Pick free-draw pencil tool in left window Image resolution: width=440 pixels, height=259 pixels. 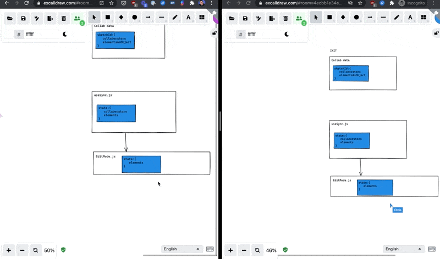(x=175, y=18)
